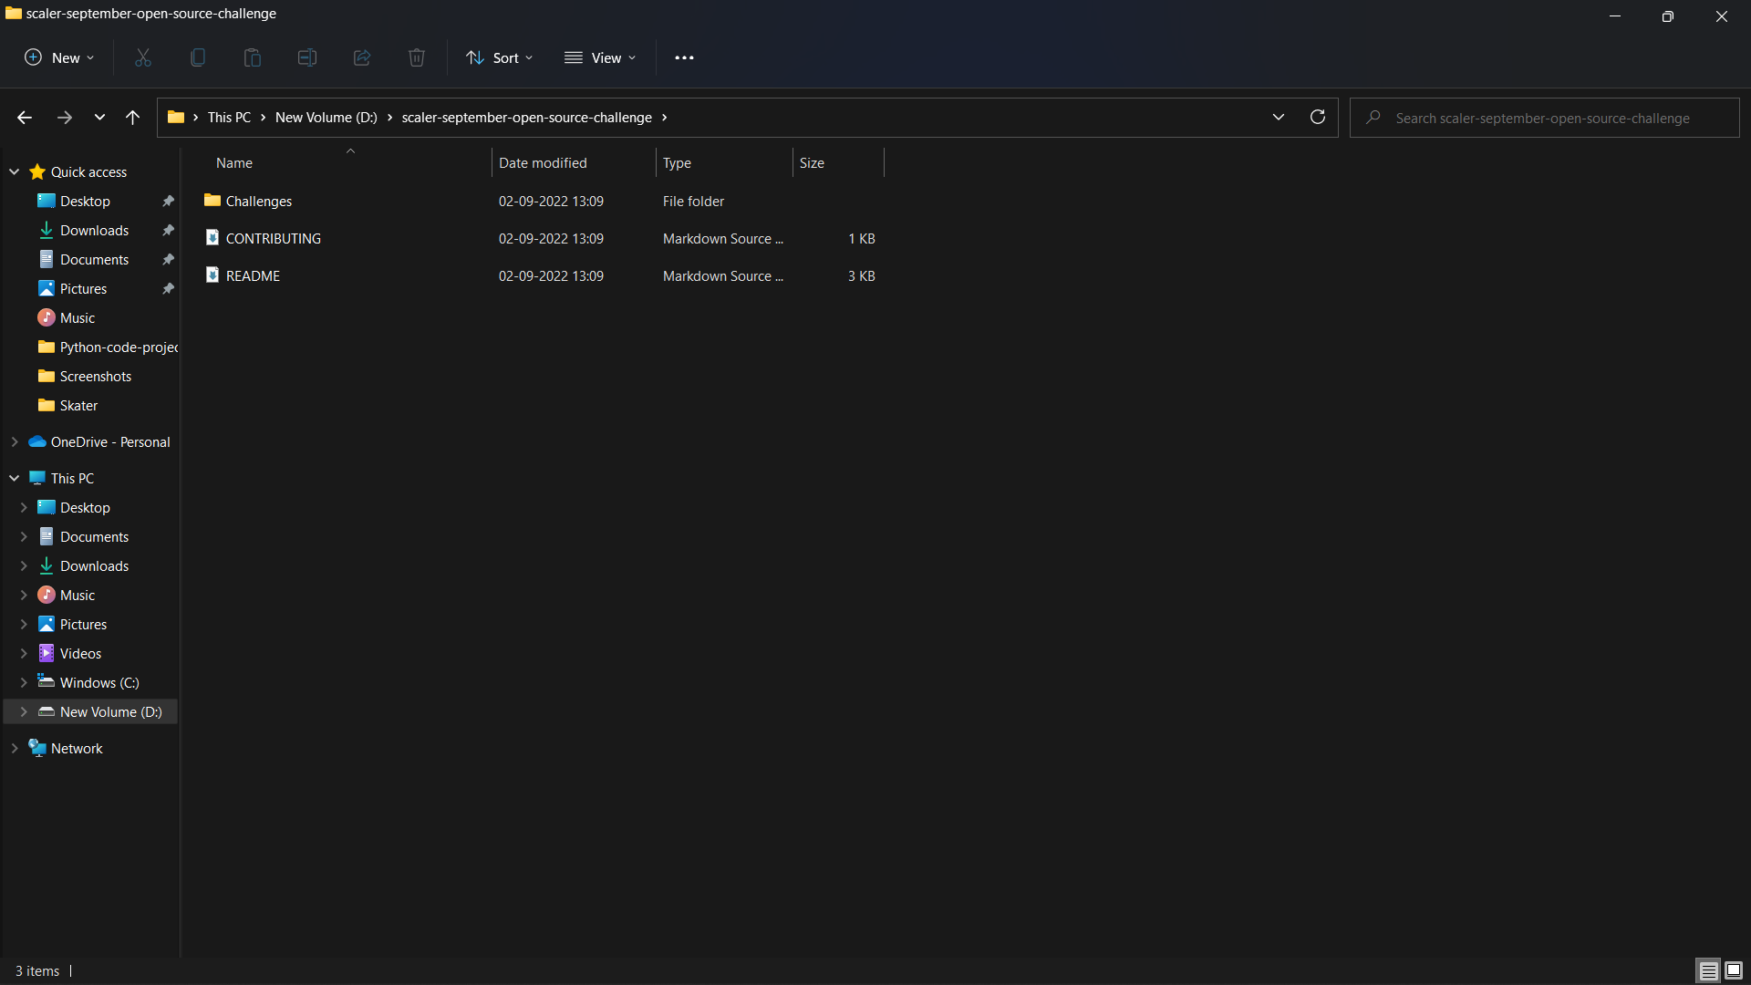
Task: Click the Cut scissors icon in toolbar
Action: click(x=143, y=57)
